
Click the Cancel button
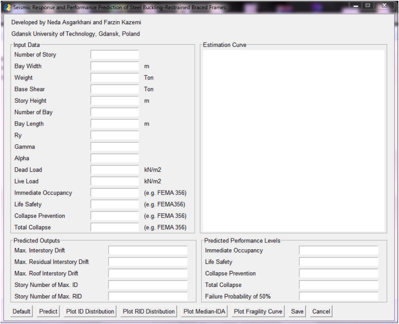(321, 311)
